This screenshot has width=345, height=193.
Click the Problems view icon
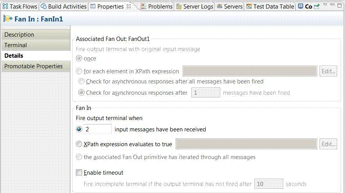tap(144, 6)
